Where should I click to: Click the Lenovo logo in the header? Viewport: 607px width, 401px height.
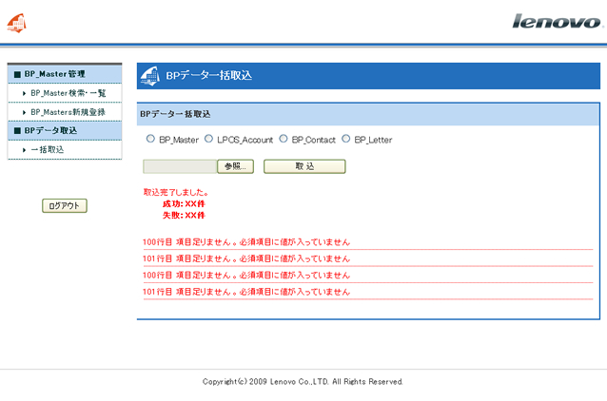[558, 21]
